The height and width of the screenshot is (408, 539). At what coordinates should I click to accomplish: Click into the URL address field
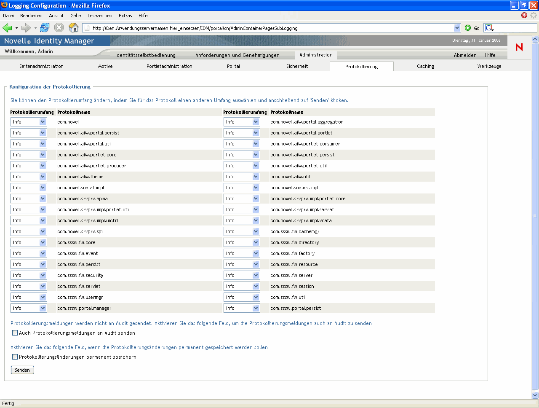(x=272, y=28)
